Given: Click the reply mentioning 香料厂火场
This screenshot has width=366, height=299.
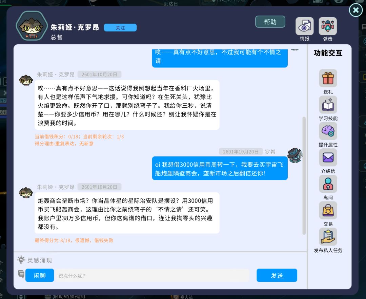Looking at the screenshot, I should pos(127,105).
